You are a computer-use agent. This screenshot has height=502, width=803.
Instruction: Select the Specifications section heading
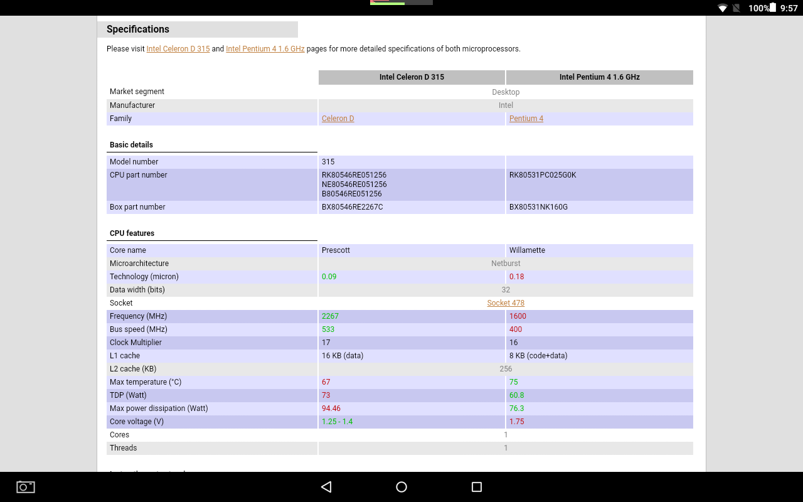138,29
